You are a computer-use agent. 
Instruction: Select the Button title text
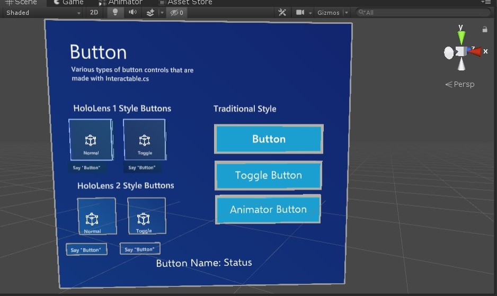click(x=98, y=52)
